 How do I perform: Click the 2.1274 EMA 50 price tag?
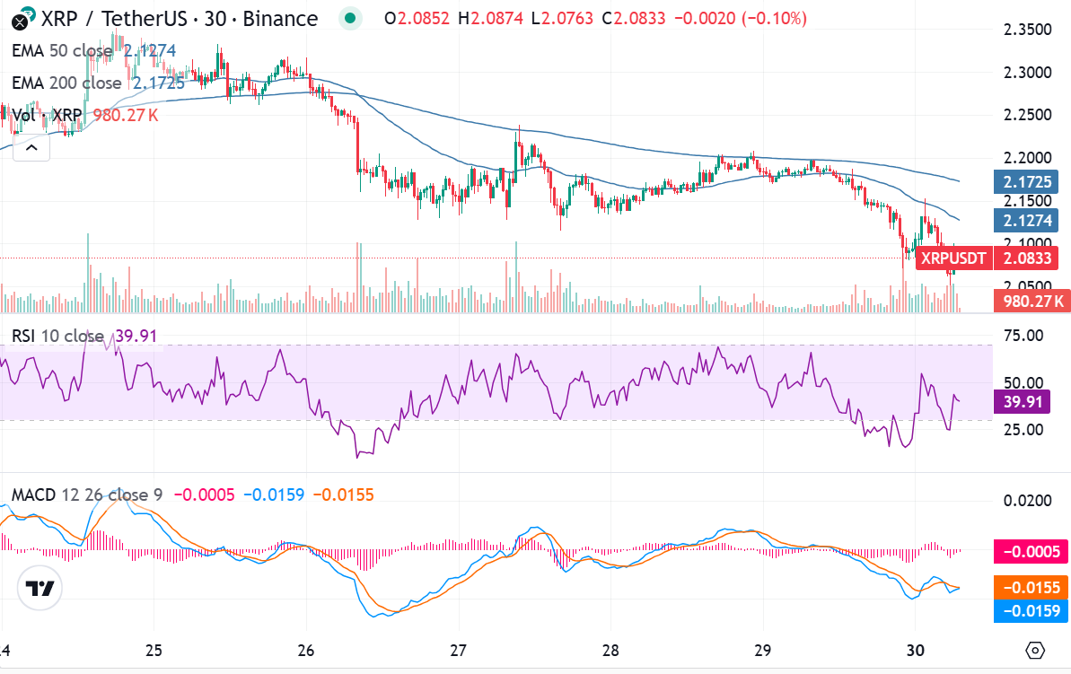click(1027, 221)
